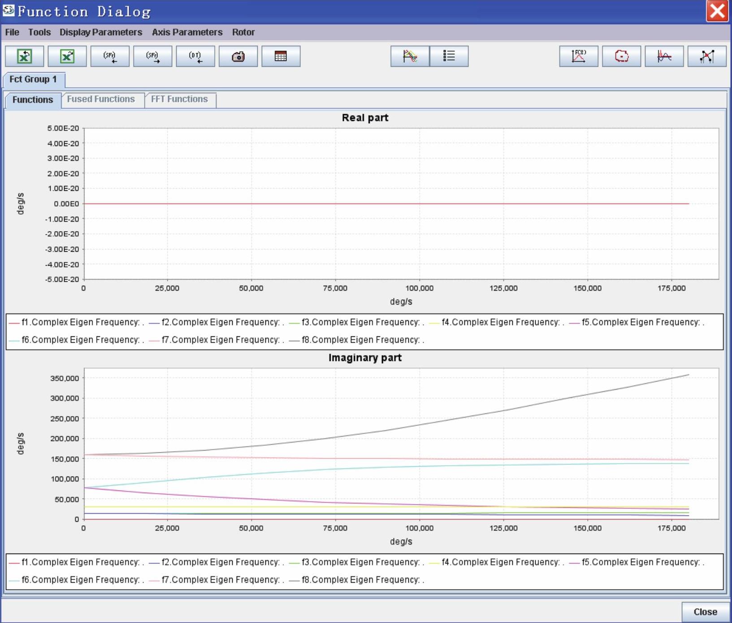Switch to the Fused Functions tab
Viewport: 732px width, 623px height.
[101, 99]
